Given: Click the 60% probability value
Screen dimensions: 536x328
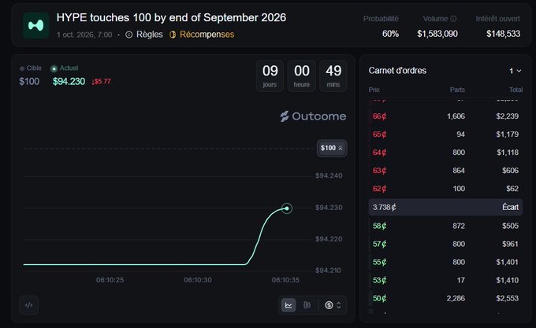Looking at the screenshot, I should pos(390,34).
